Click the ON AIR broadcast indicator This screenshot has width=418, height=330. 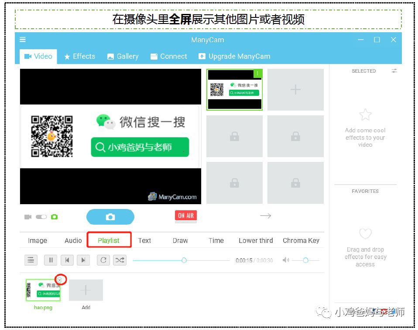185,215
